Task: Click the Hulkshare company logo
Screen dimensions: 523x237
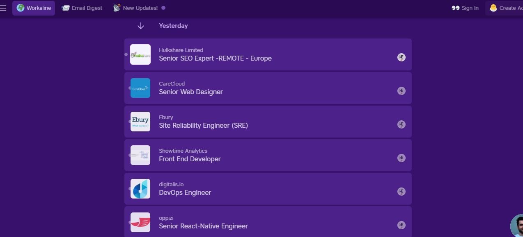Action: (x=140, y=54)
